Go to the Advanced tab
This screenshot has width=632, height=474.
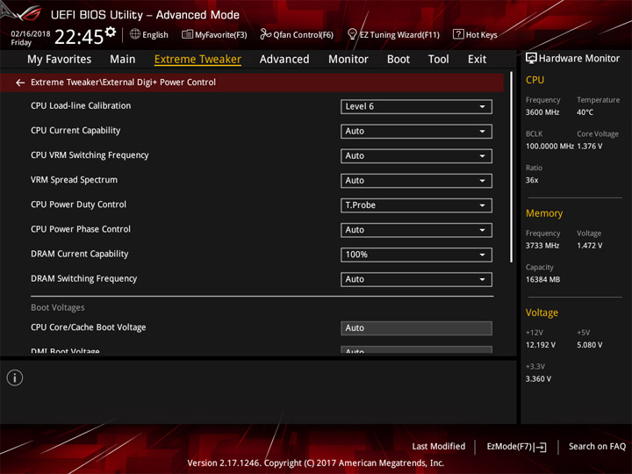284,60
